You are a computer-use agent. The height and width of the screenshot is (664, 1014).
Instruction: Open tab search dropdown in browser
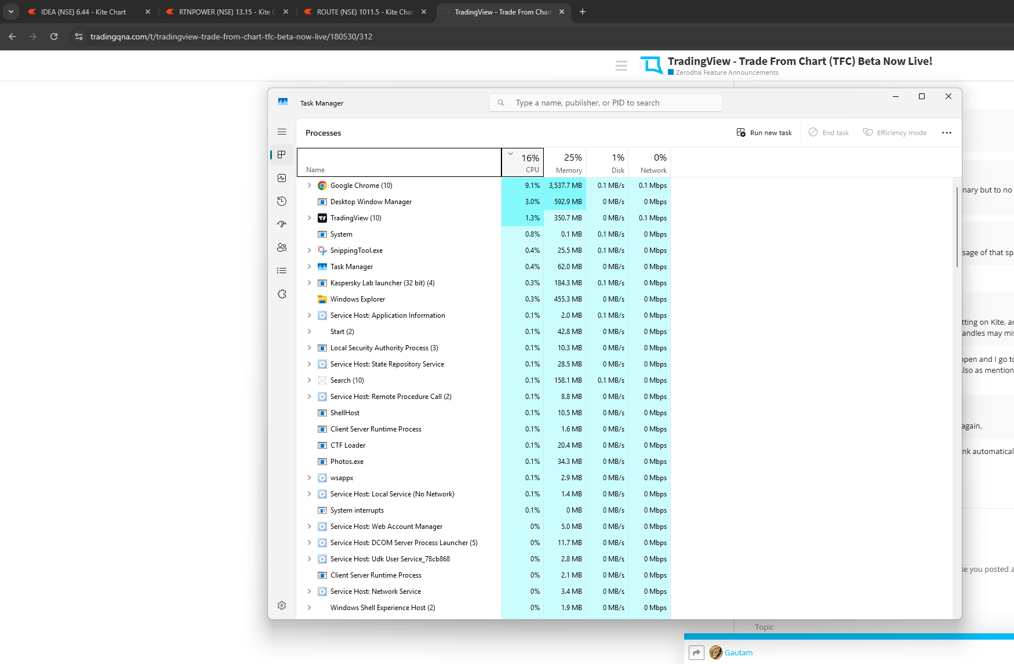(x=10, y=12)
